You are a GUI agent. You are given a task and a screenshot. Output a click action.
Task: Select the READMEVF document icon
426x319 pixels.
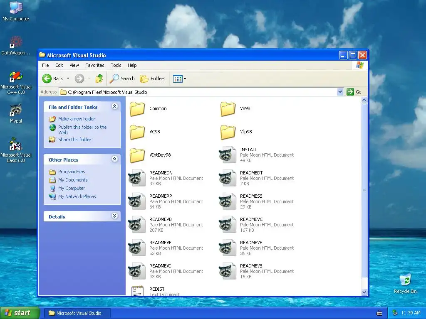click(x=228, y=248)
